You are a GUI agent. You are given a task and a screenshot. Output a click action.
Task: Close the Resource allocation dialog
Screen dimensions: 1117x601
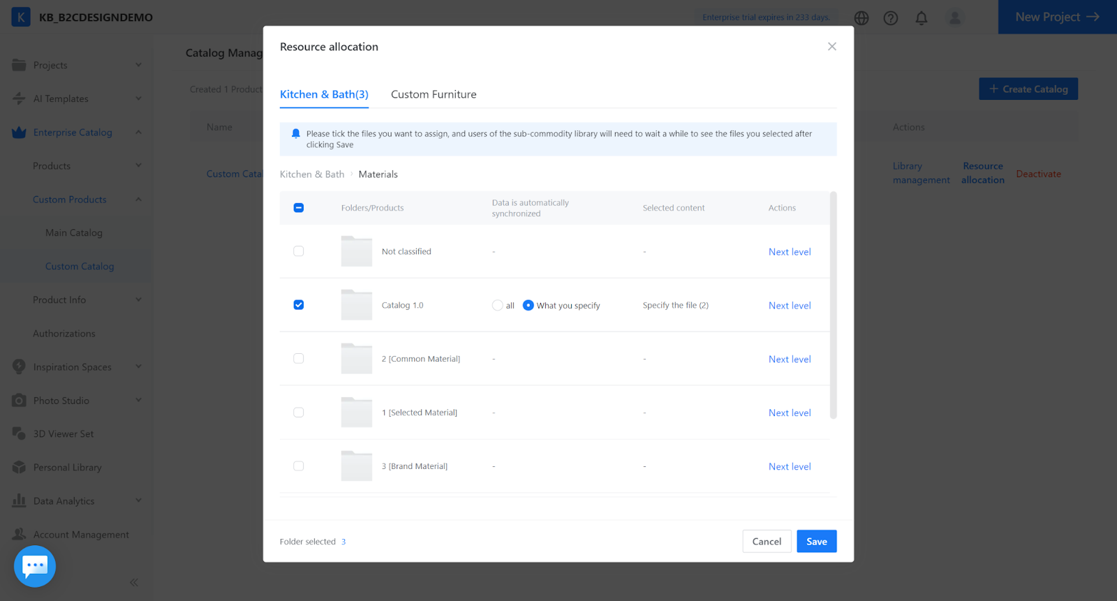832,46
